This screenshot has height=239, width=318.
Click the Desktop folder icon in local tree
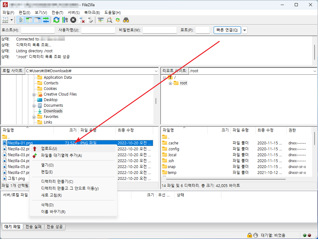[40, 100]
